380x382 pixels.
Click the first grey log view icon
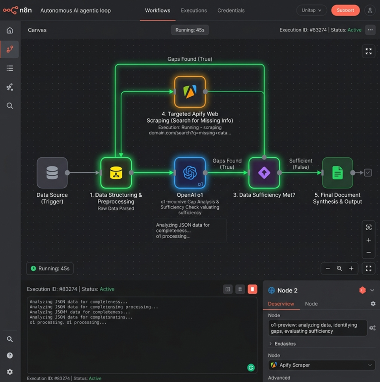228,289
